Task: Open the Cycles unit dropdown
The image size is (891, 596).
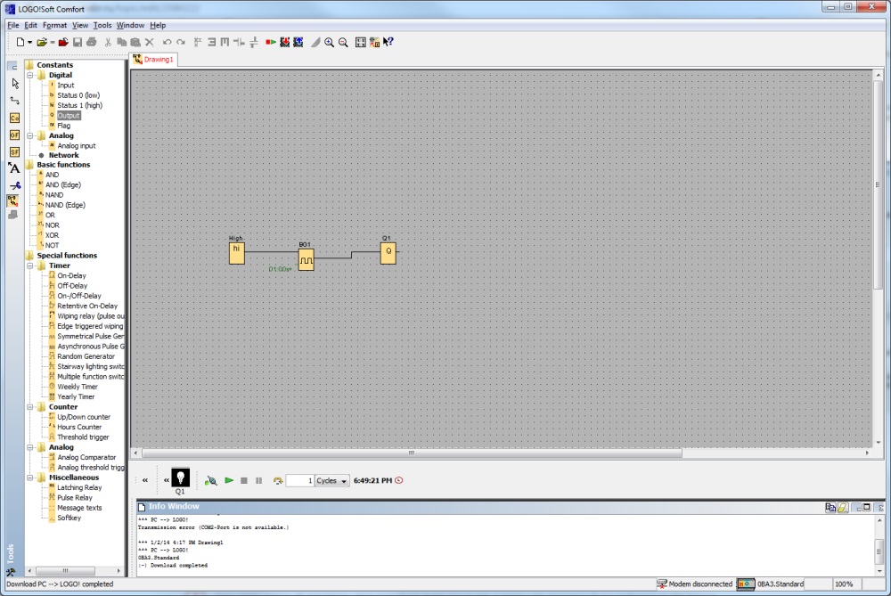Action: 331,481
